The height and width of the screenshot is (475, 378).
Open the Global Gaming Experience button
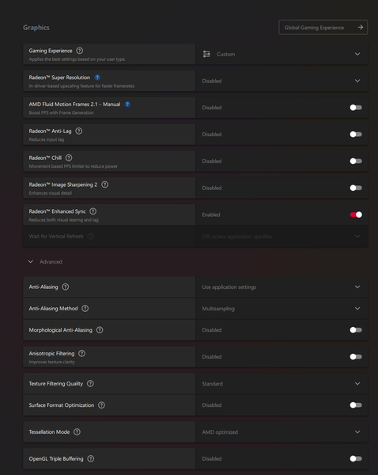pyautogui.click(x=323, y=27)
